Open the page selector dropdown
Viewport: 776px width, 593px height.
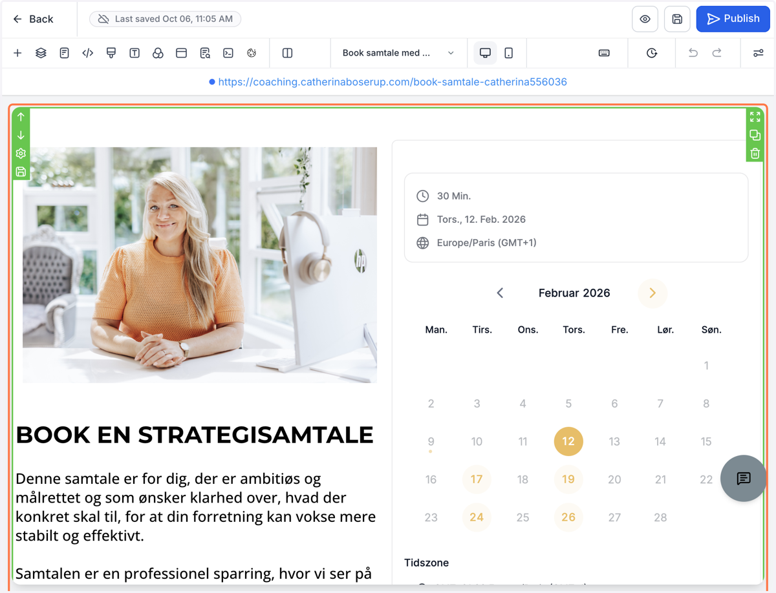coord(398,53)
